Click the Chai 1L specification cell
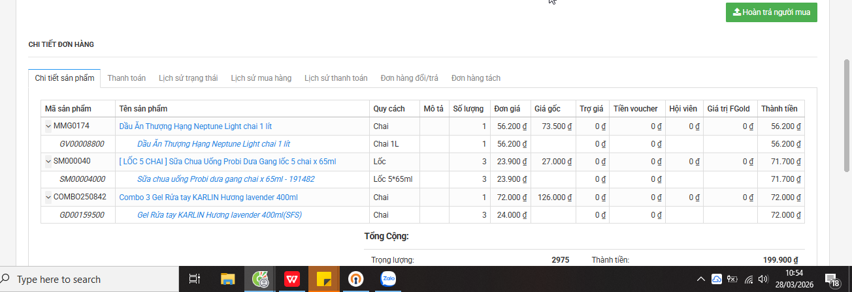The height and width of the screenshot is (292, 852). coord(394,143)
